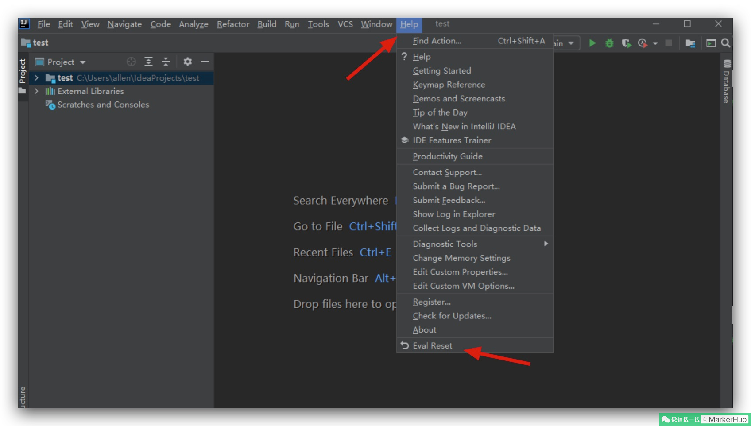Open What's New in IntelliJ IDEA
The width and height of the screenshot is (751, 426).
coord(475,127)
